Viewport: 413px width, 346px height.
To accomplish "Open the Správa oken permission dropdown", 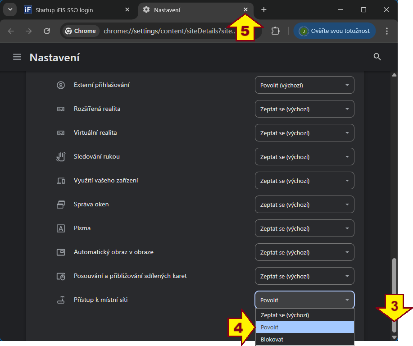I will 304,205.
